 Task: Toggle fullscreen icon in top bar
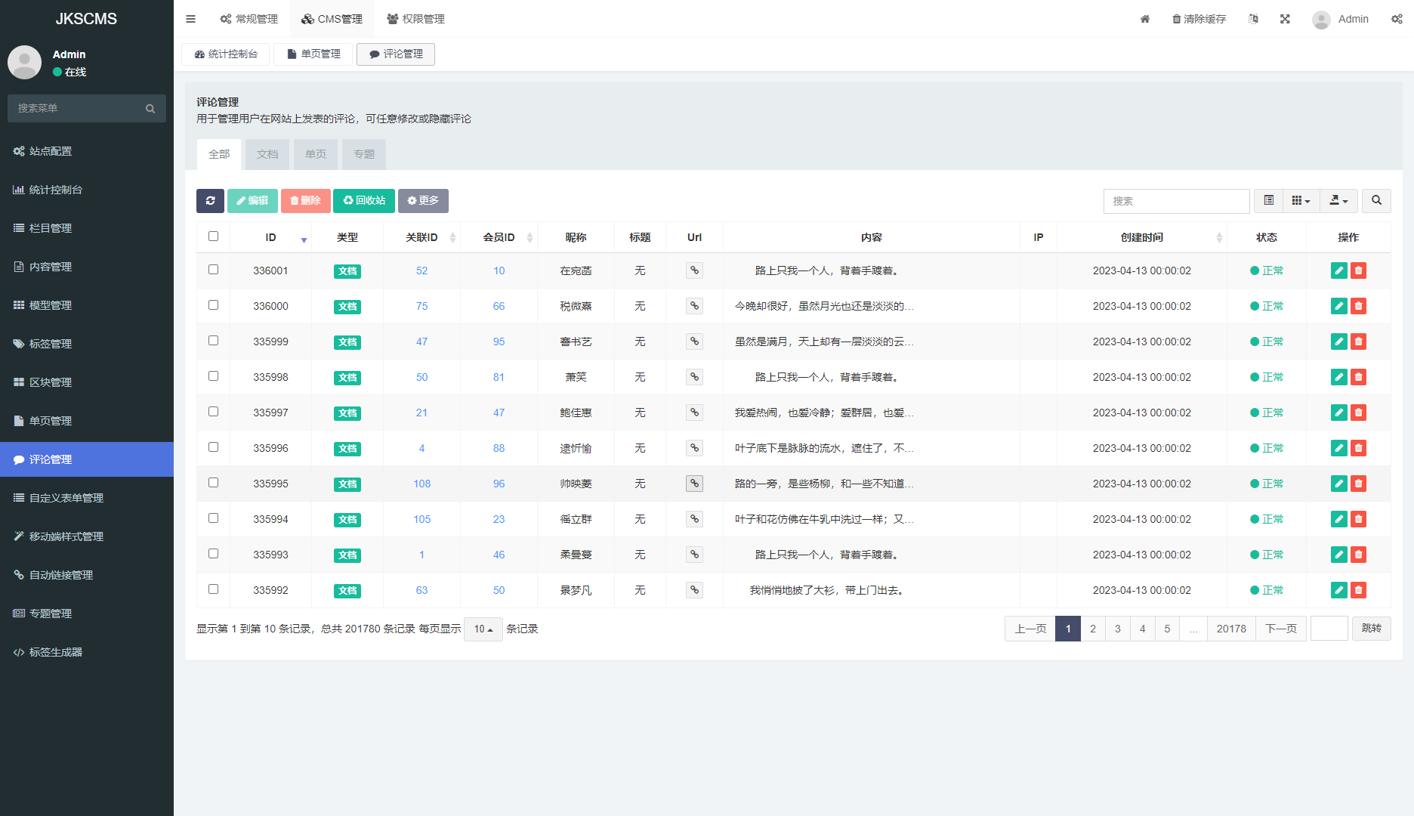(x=1285, y=19)
